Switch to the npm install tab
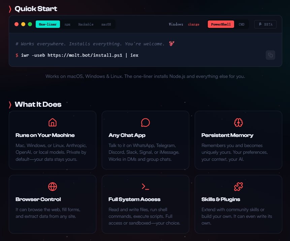 pyautogui.click(x=67, y=24)
